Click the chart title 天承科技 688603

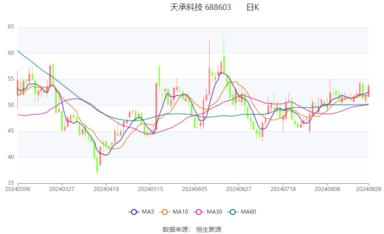(x=200, y=7)
